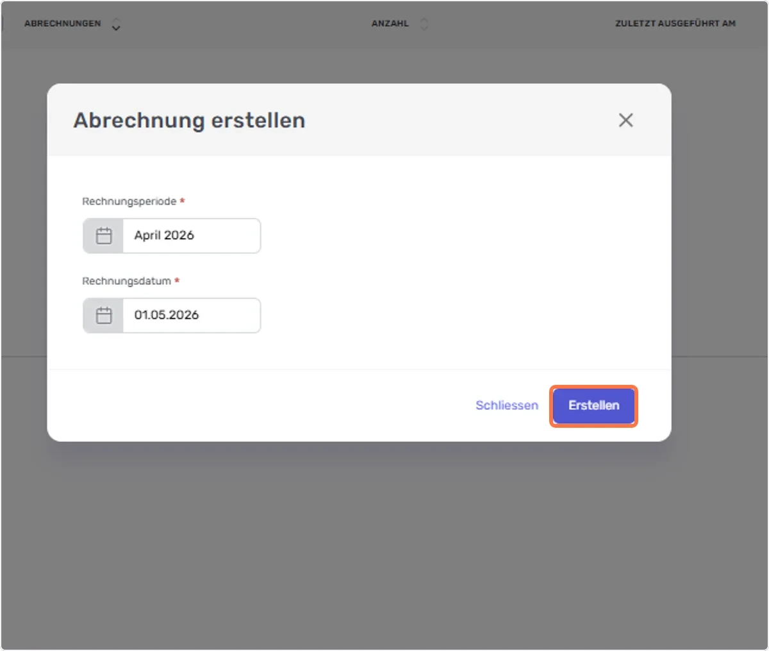Screen dimensions: 769x651
Task: Click the Rechnungsdatum label
Action: (x=126, y=281)
